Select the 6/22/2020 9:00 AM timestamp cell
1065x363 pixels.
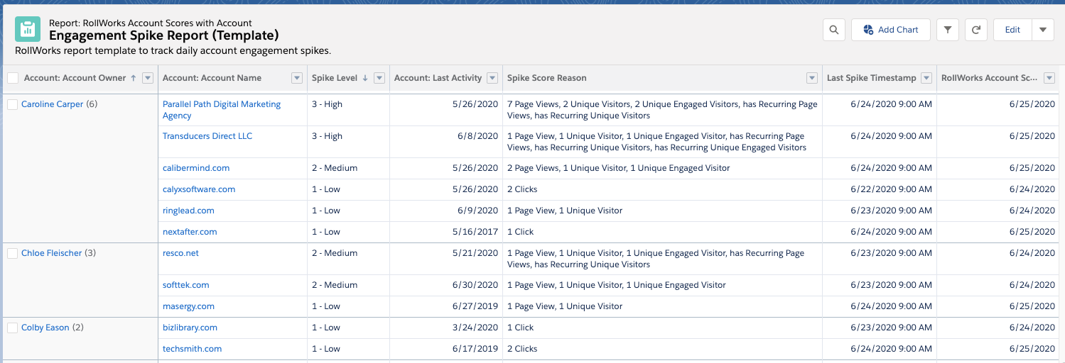tap(880, 189)
